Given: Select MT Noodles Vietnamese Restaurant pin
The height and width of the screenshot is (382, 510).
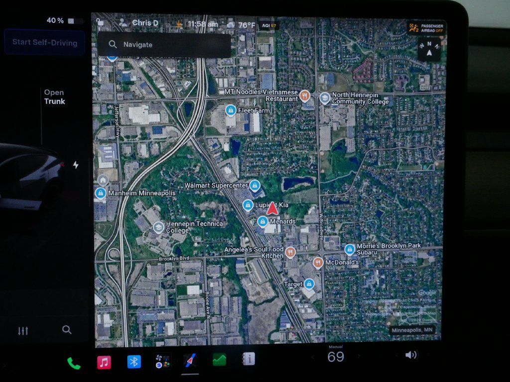Looking at the screenshot, I should (304, 96).
